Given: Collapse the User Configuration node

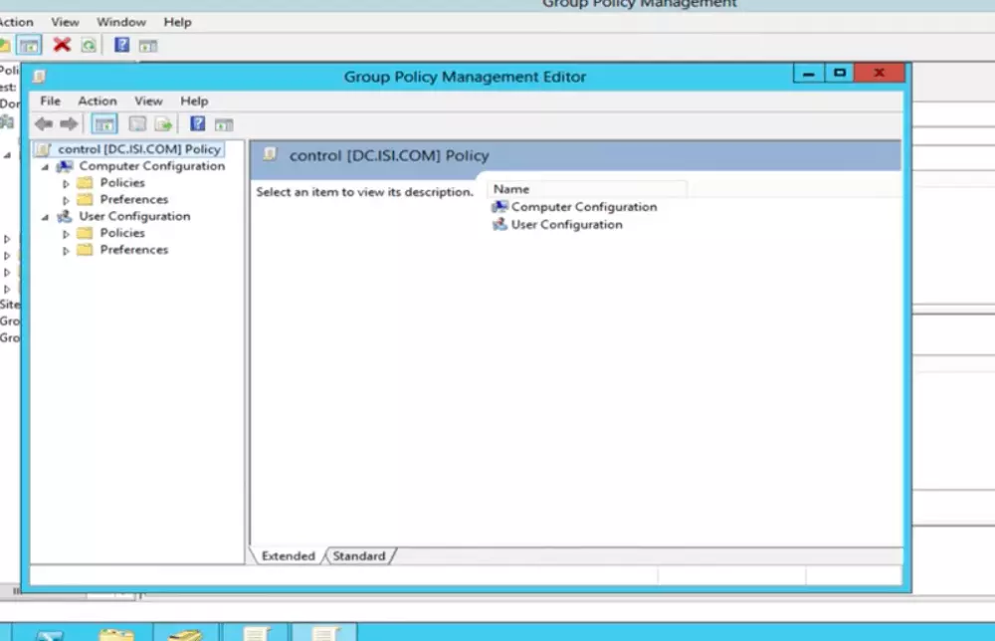Looking at the screenshot, I should coord(45,217).
